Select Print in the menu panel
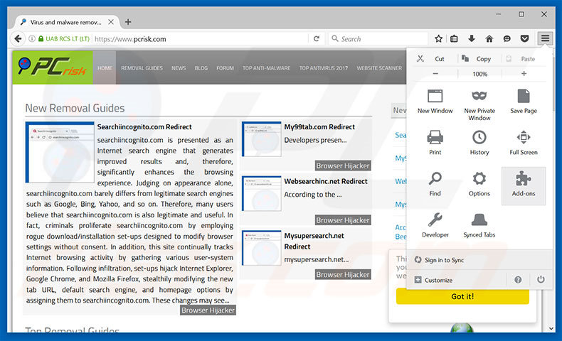This screenshot has width=562, height=341. pyautogui.click(x=435, y=143)
